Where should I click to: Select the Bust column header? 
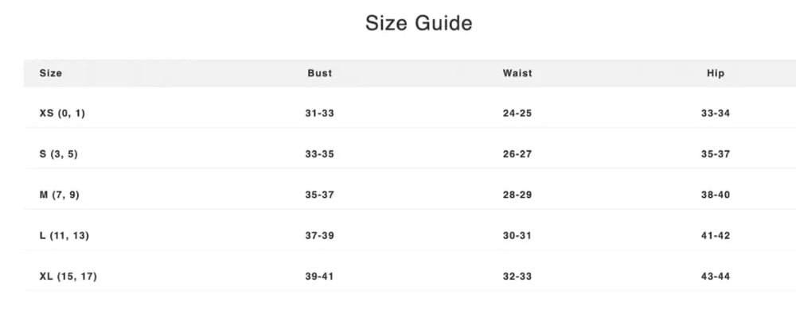pos(320,73)
